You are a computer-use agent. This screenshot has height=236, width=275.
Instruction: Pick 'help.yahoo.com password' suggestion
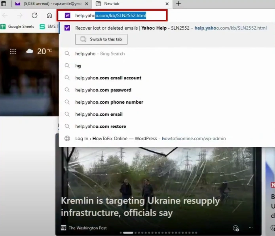pos(167,90)
